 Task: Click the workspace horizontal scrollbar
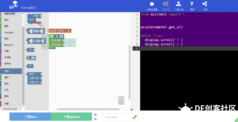point(88,109)
